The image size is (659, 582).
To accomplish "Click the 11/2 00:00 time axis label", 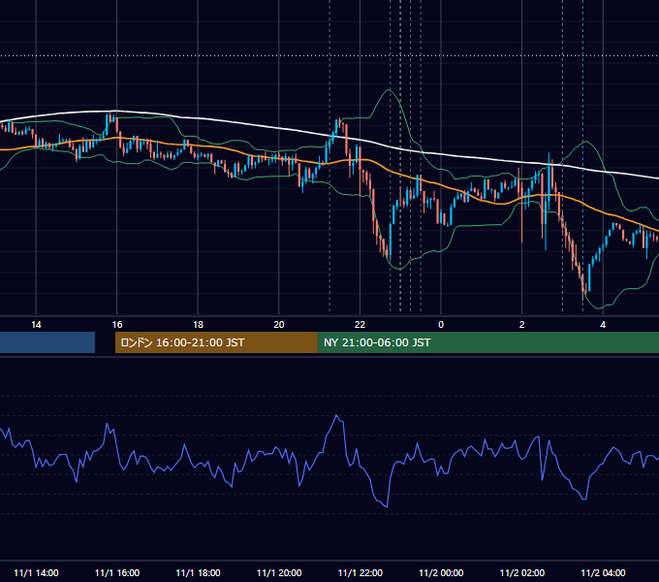I will pos(441,572).
